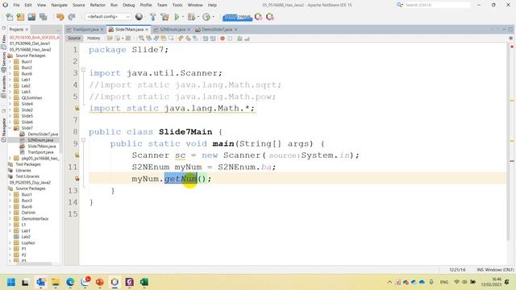Click the Shift Line Left icon
Image resolution: width=516 pixels, height=290 pixels.
[x=206, y=39]
